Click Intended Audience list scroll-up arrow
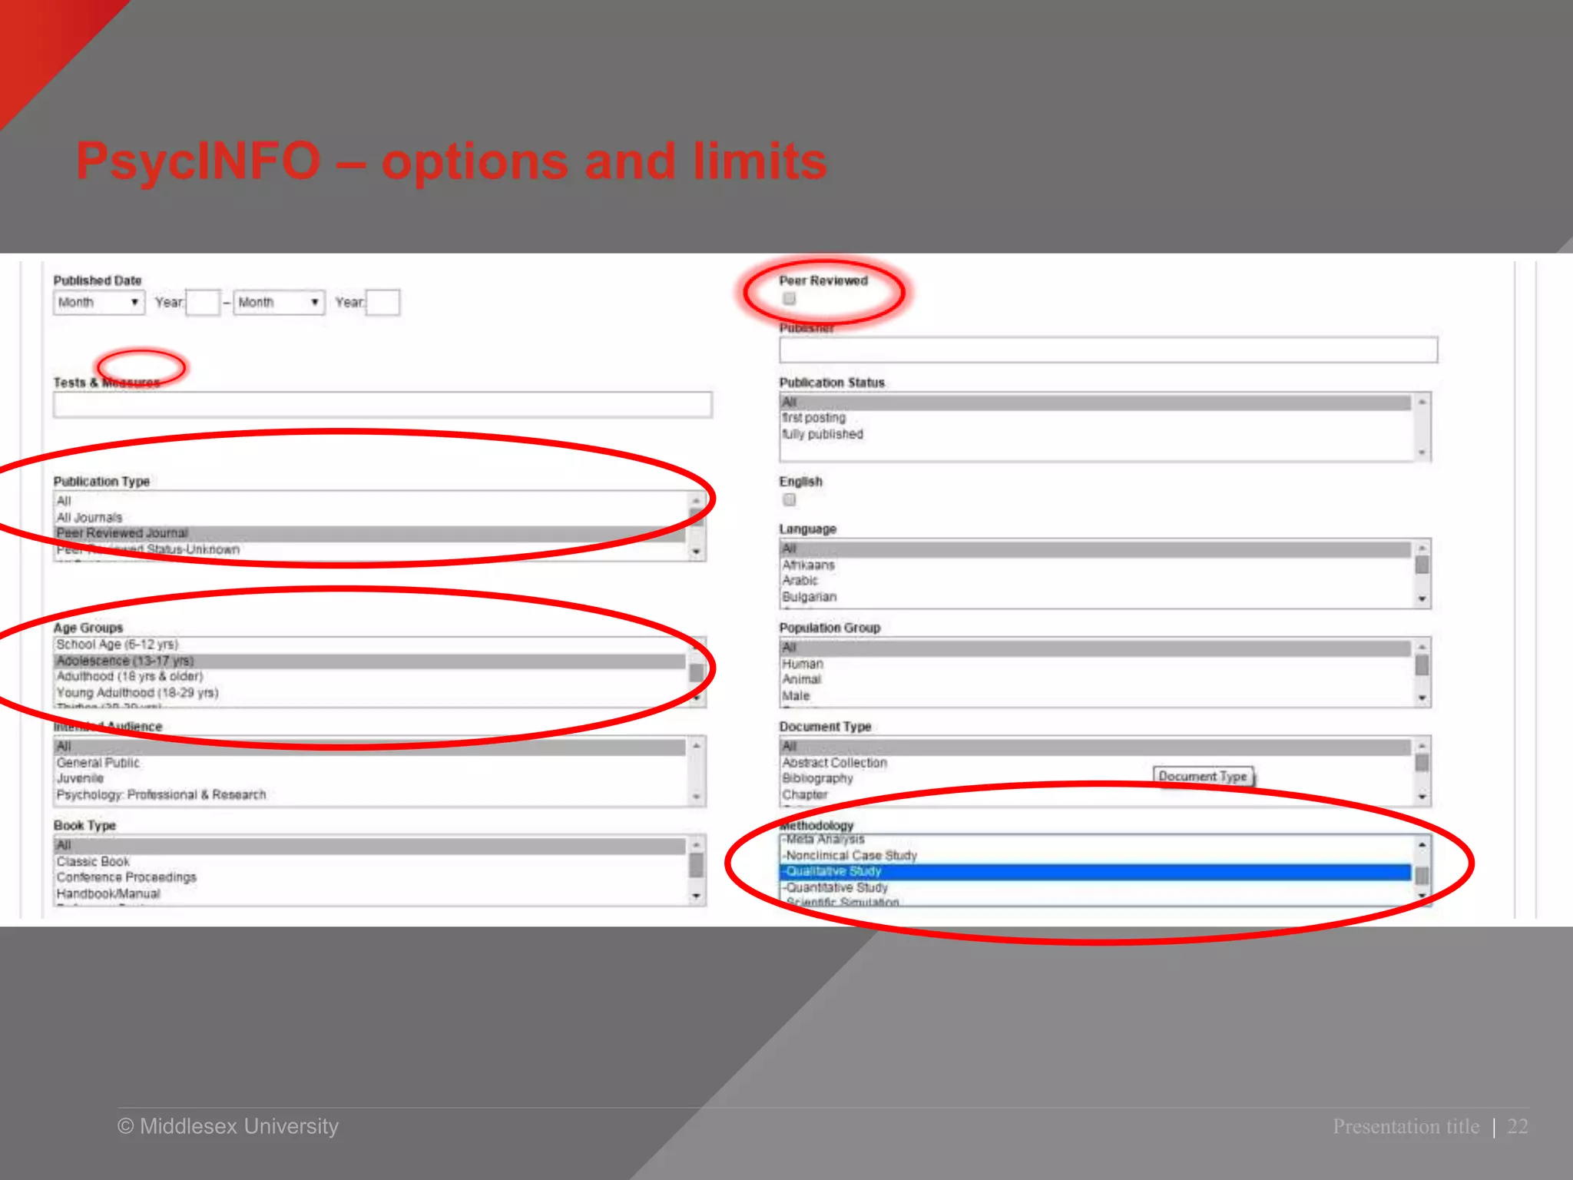 click(x=696, y=746)
